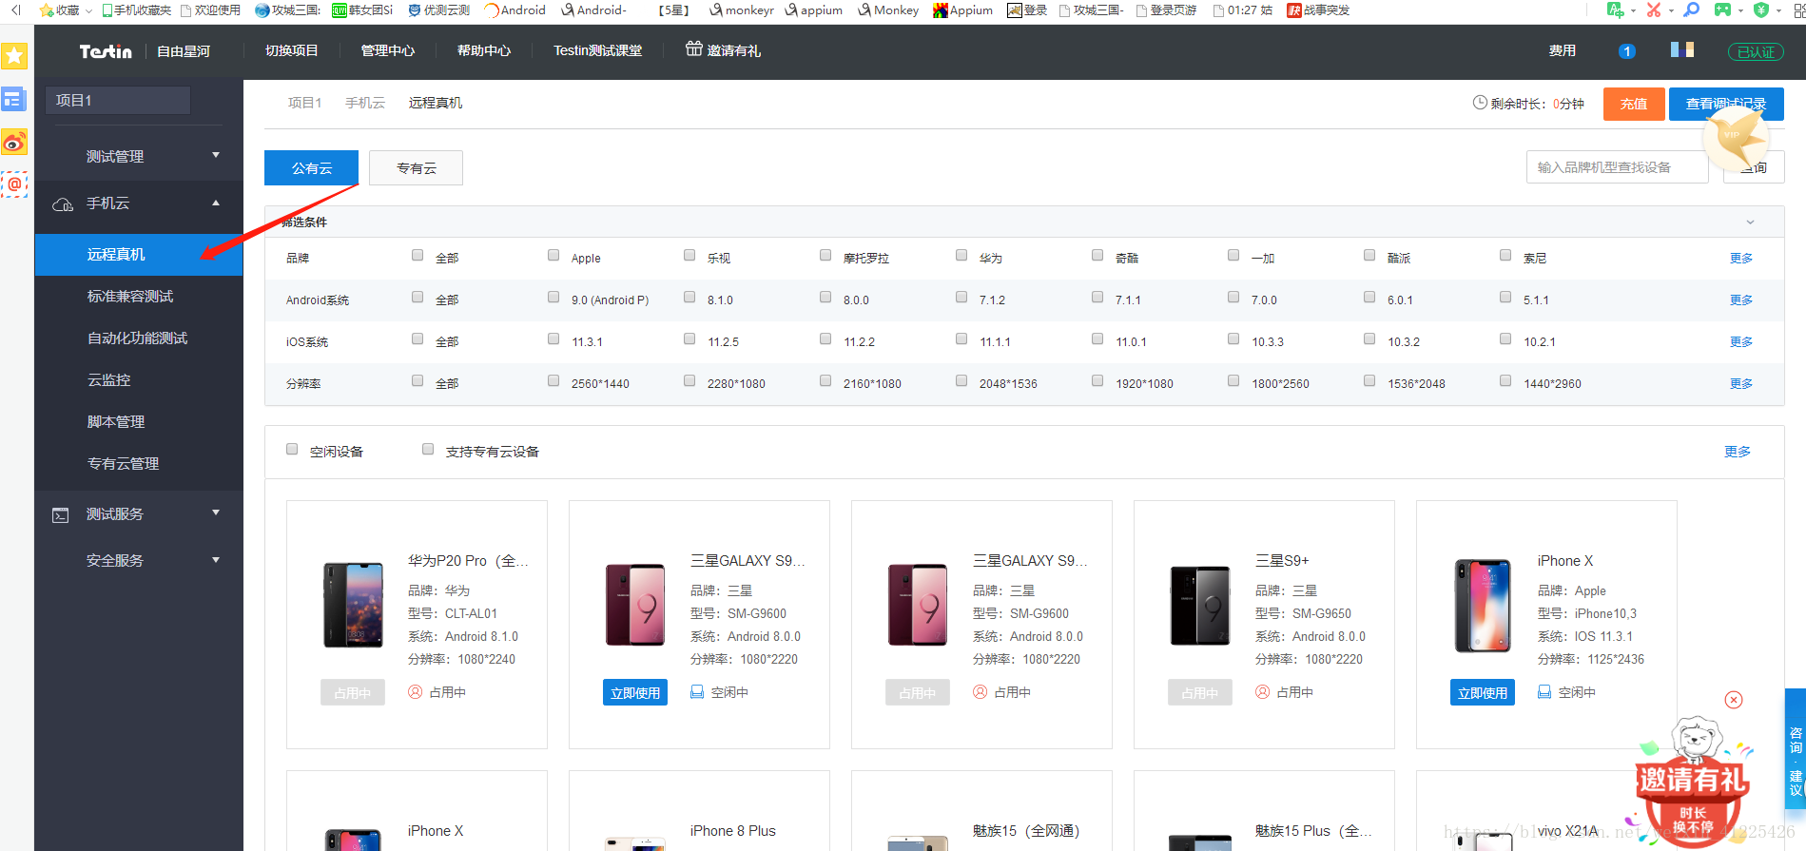Open the red @ mail sidebar icon
The height and width of the screenshot is (851, 1806).
click(x=14, y=184)
